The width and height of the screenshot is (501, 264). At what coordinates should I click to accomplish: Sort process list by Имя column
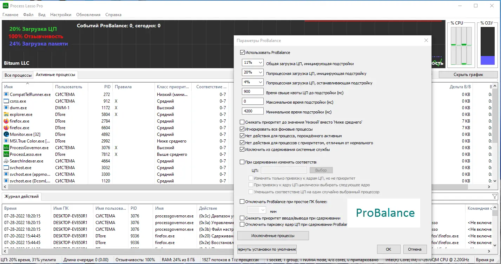tap(27, 87)
